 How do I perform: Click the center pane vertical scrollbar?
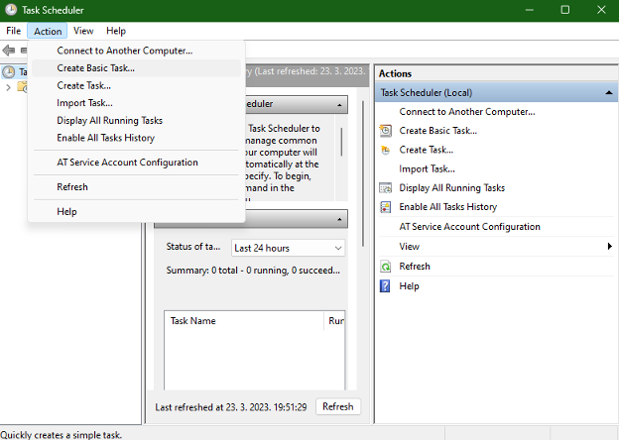[362, 173]
